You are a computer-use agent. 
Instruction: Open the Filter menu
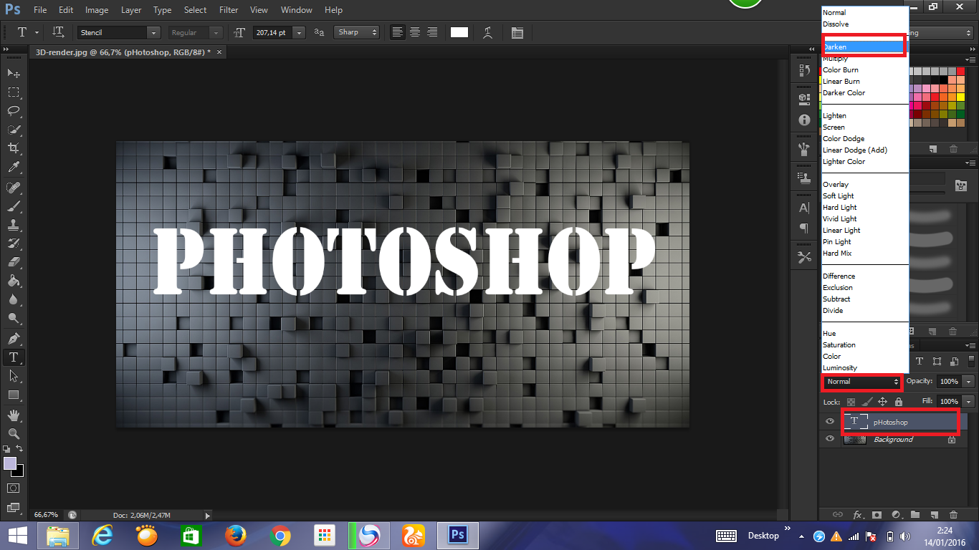[229, 10]
